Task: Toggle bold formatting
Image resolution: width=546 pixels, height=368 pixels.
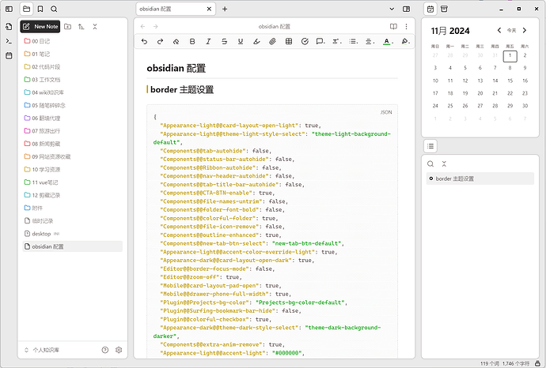Action: (192, 41)
